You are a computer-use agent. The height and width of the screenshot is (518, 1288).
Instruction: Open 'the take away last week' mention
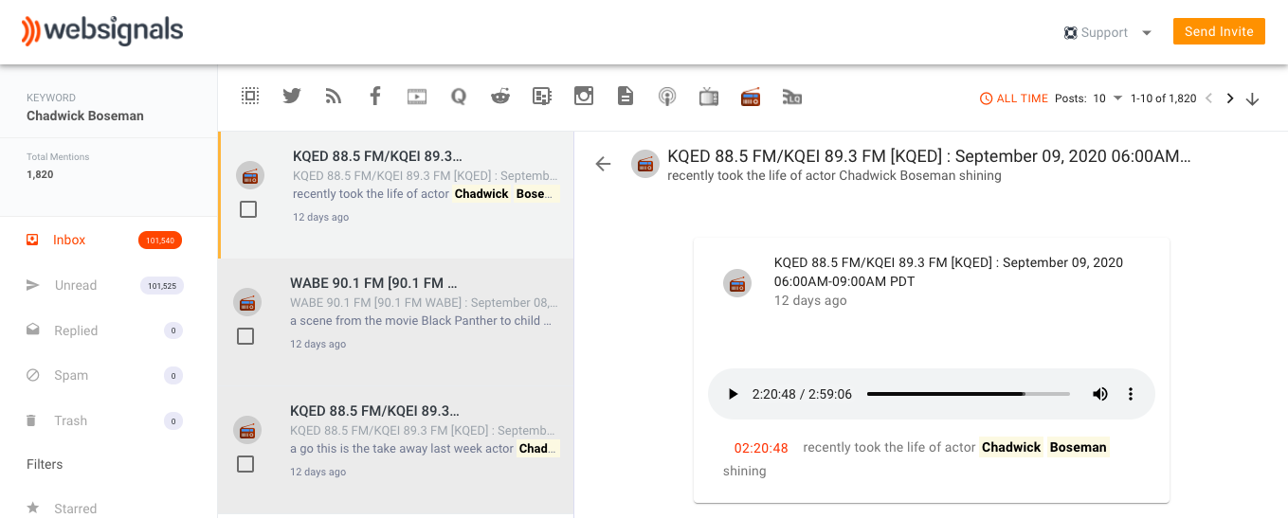pos(396,450)
